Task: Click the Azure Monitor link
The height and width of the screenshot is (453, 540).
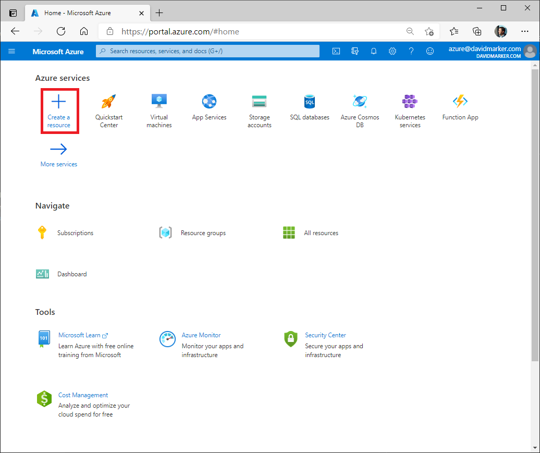Action: point(201,335)
